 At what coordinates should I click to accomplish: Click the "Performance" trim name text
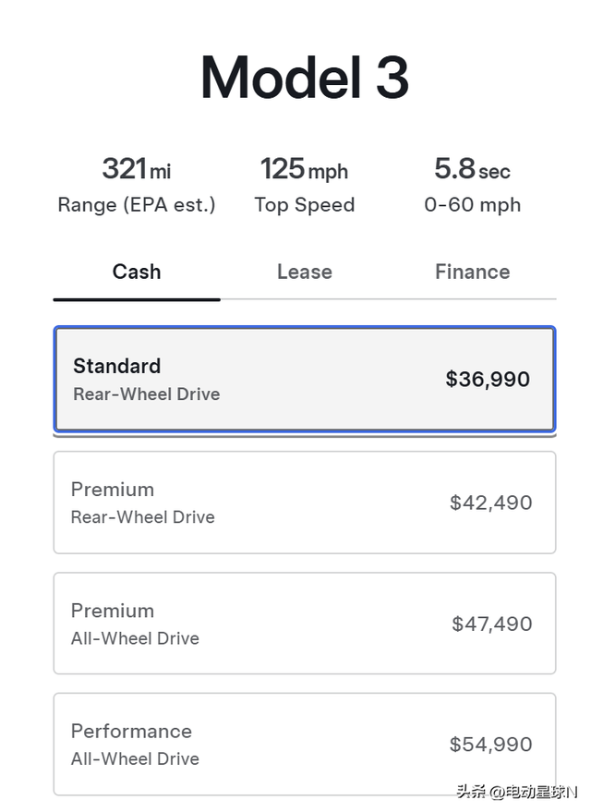131,731
